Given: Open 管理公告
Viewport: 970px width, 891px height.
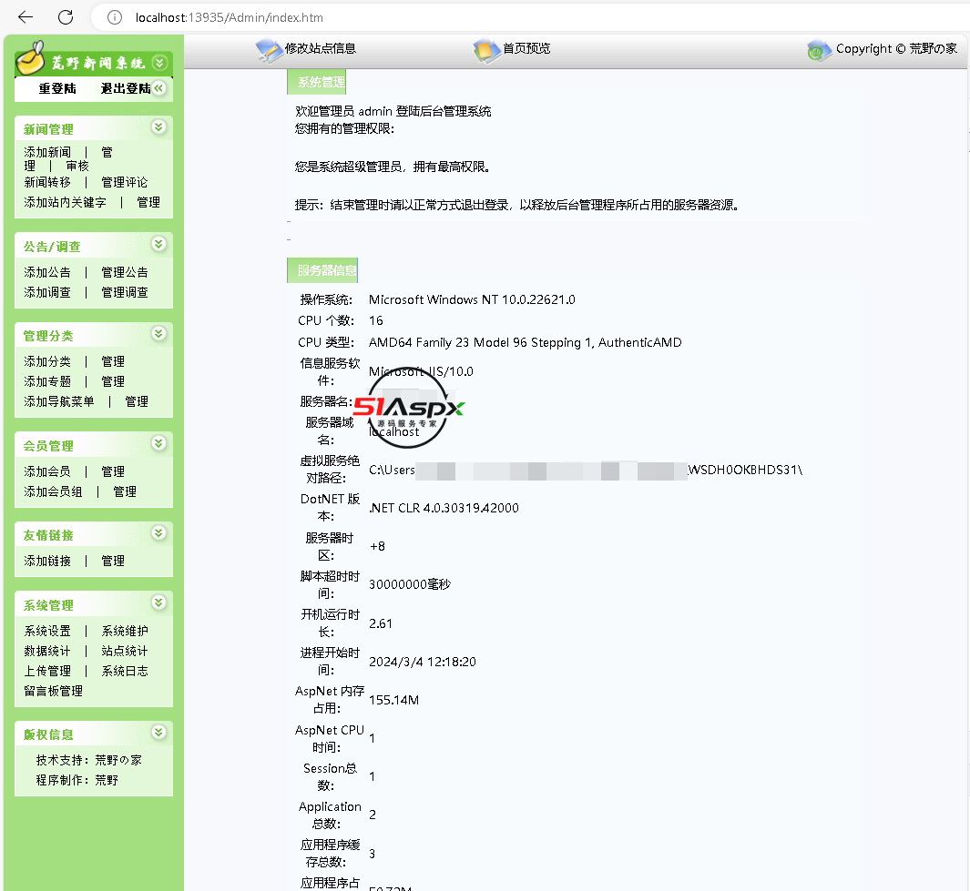Looking at the screenshot, I should (125, 272).
